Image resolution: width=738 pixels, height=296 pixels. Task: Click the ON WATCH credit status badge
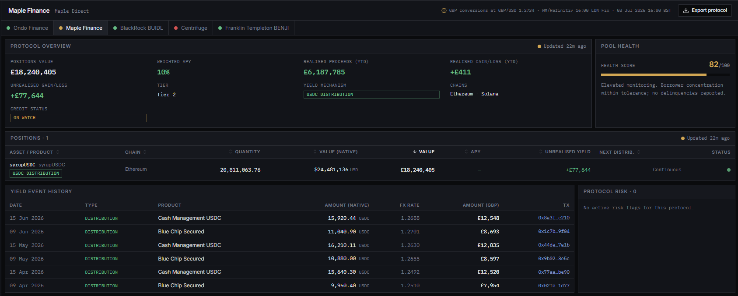78,118
